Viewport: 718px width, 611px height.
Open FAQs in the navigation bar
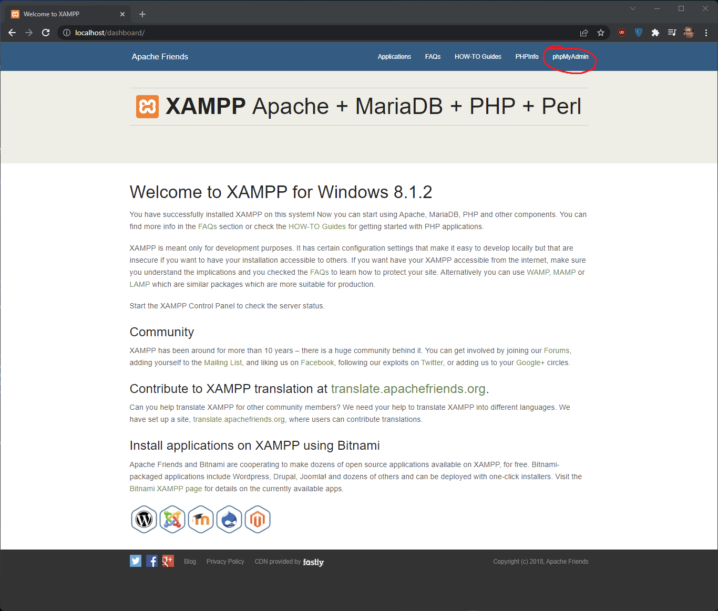(x=433, y=57)
